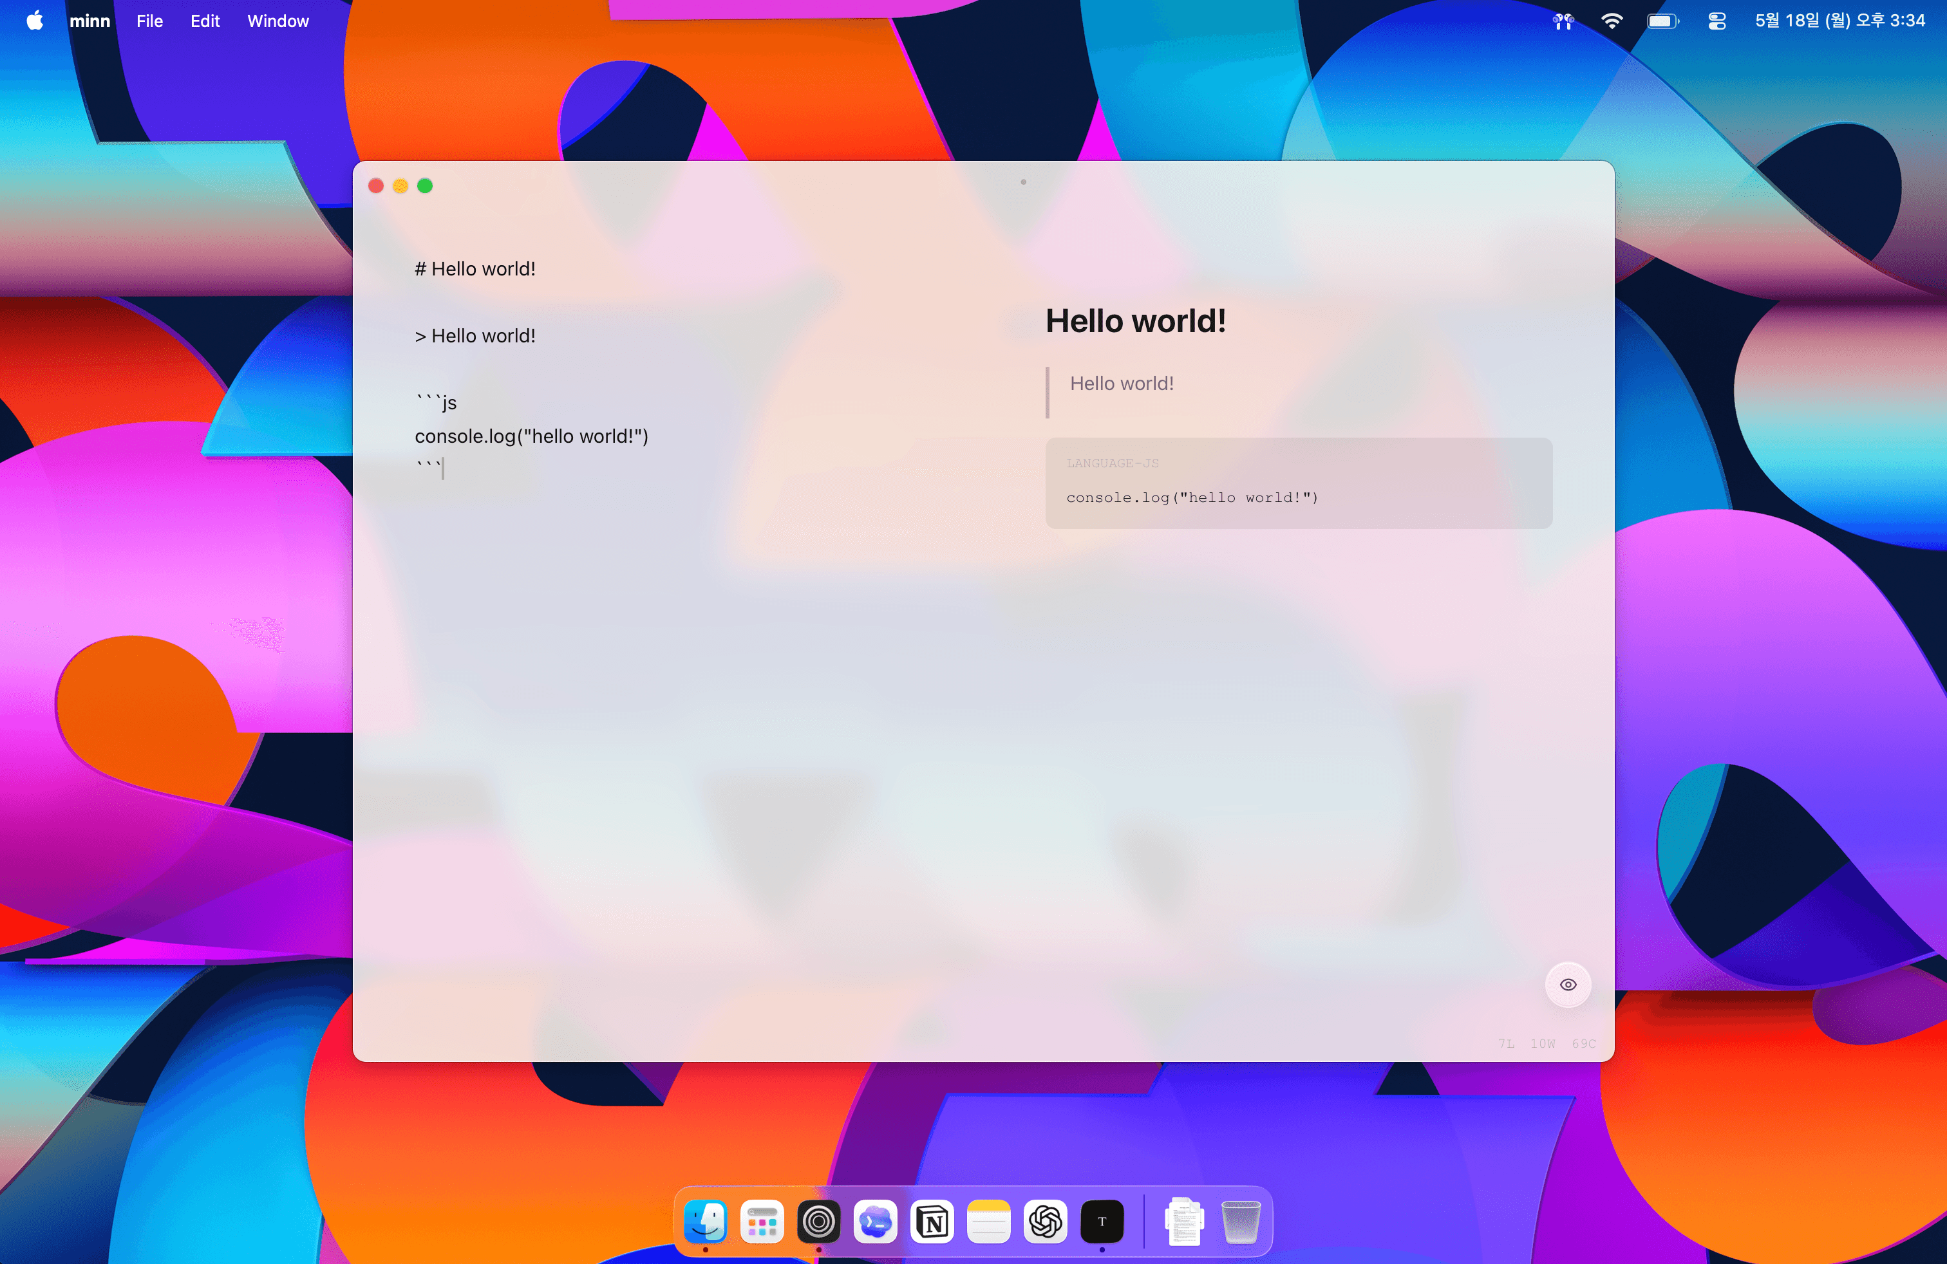
Task: Click the green zoom button of minn
Action: 426,185
